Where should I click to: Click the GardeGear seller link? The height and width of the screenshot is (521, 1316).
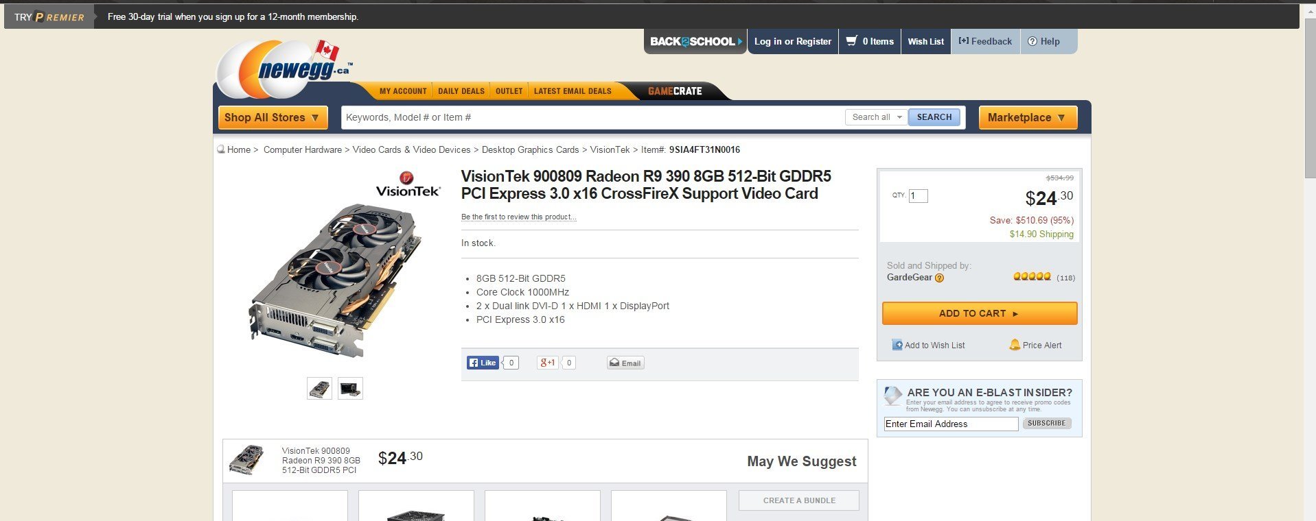[910, 278]
